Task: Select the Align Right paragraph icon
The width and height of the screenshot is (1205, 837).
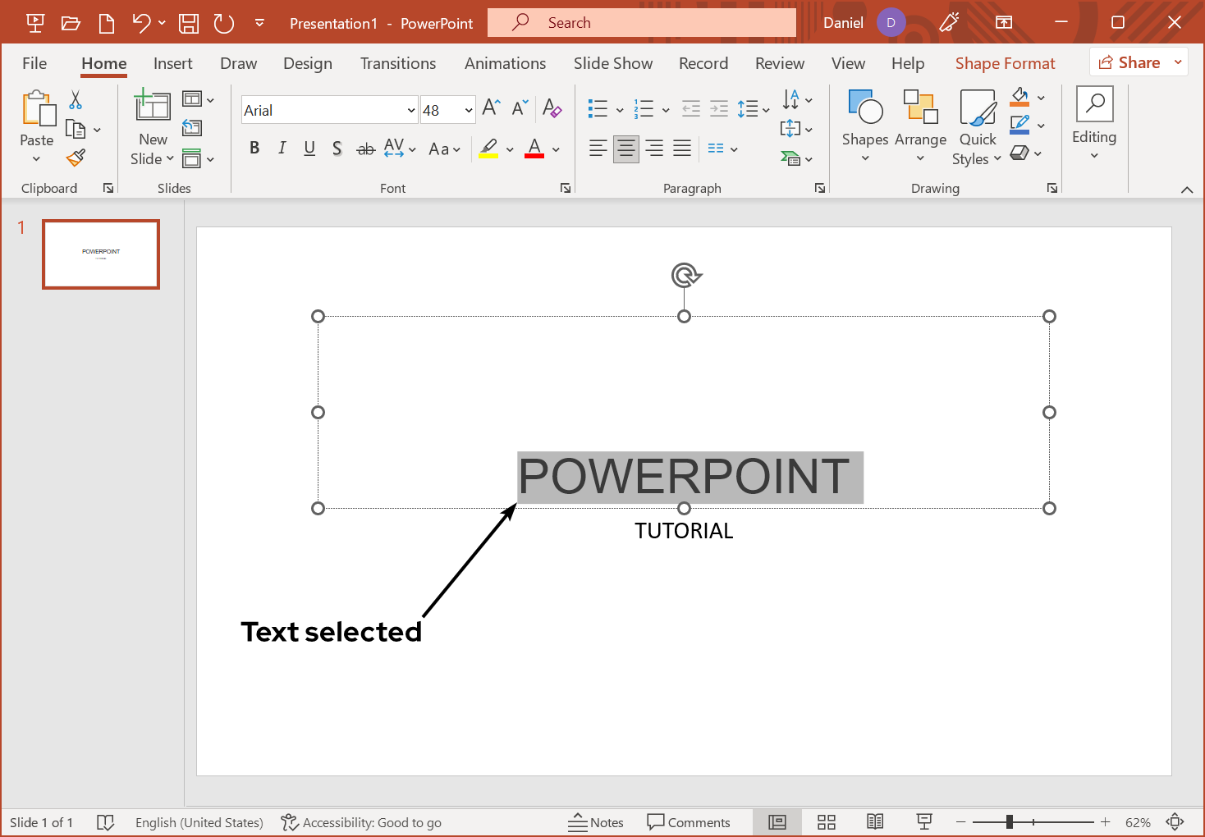Action: [653, 149]
